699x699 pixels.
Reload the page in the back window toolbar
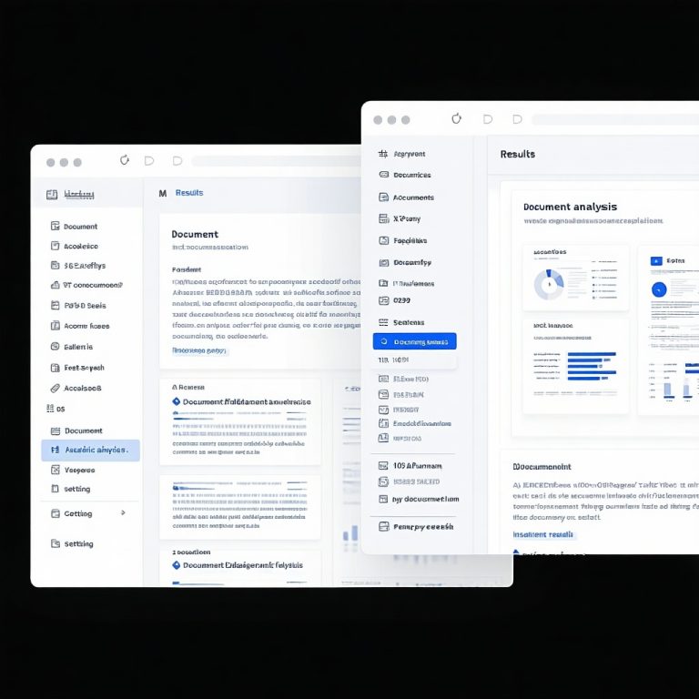tap(125, 159)
